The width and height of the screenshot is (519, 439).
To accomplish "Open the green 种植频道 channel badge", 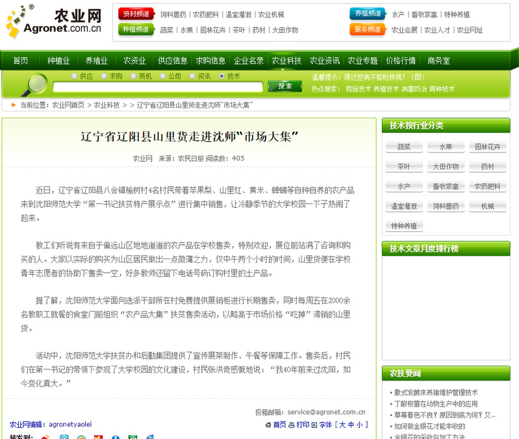I will tap(136, 29).
